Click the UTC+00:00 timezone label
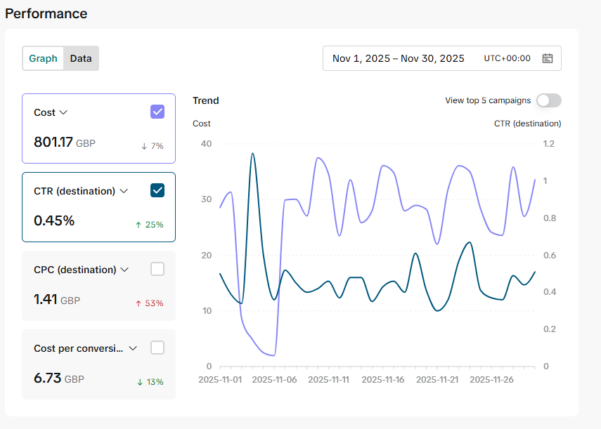Viewport: 601px width, 429px height. 507,58
